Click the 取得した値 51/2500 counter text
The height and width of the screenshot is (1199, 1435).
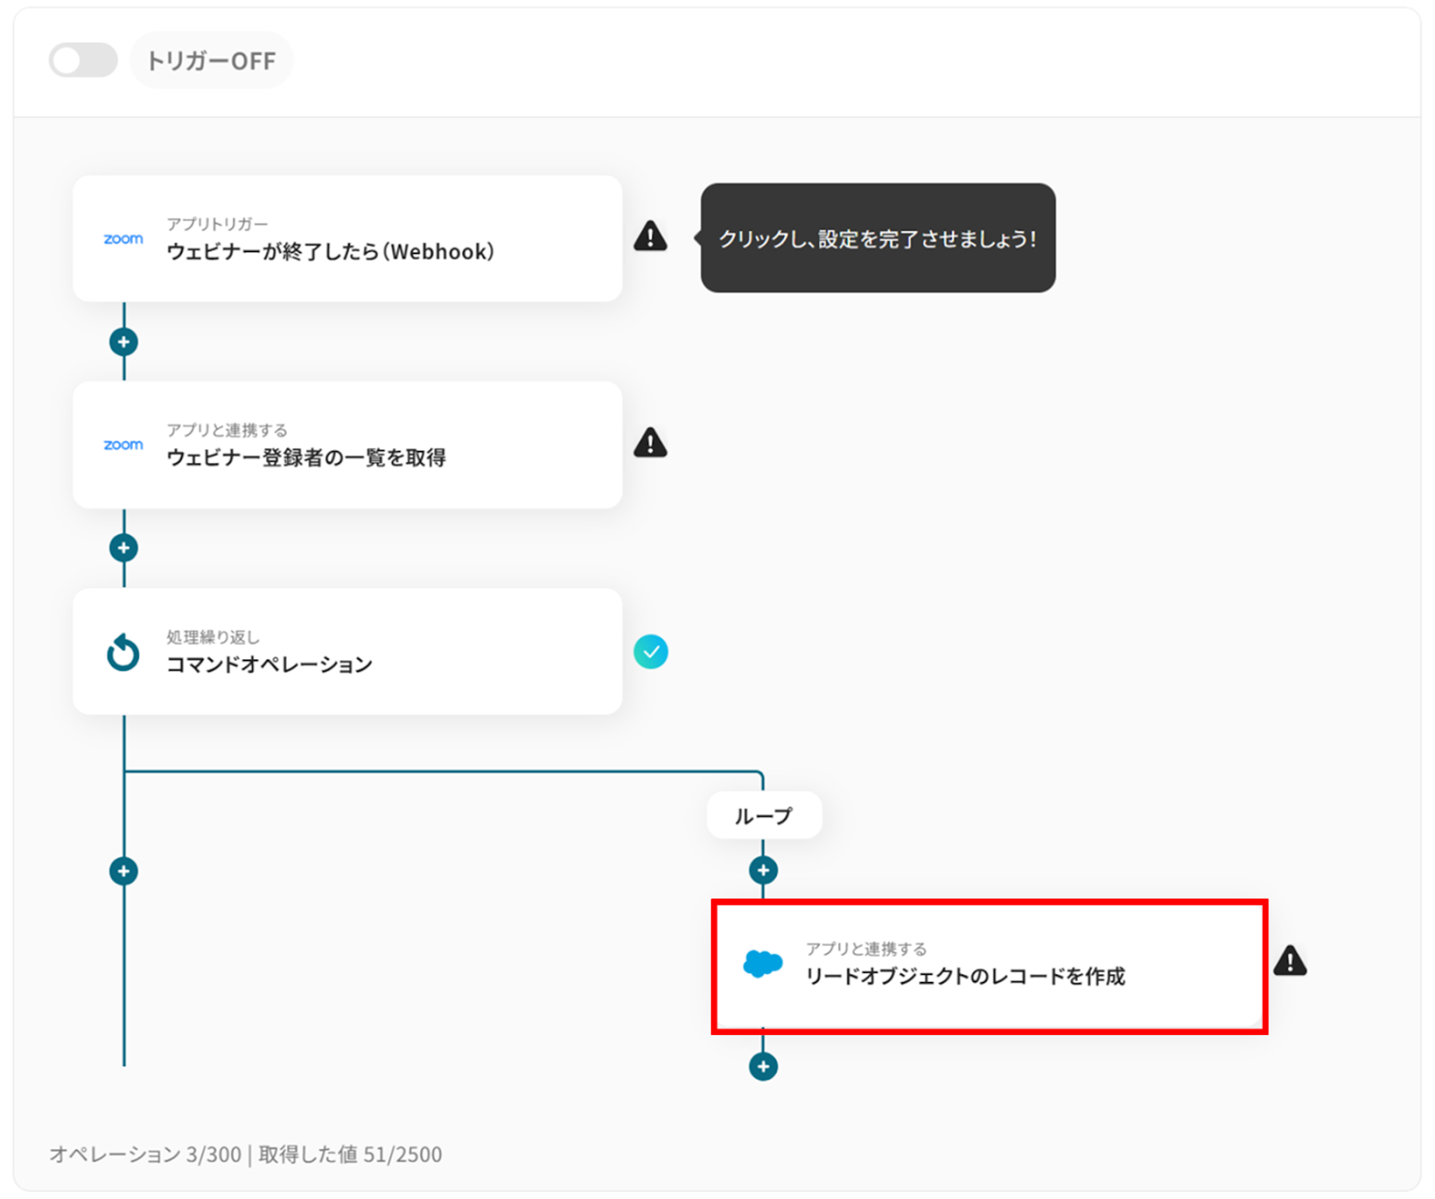(x=350, y=1154)
